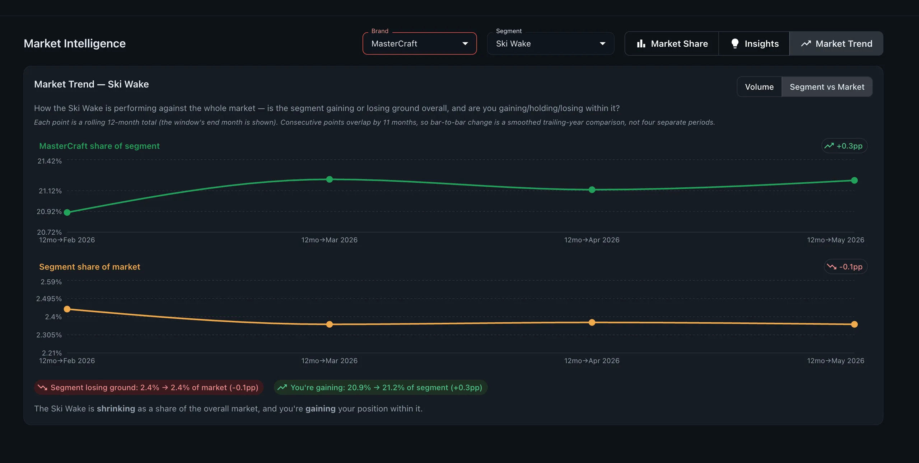919x463 pixels.
Task: Expand the Segment dropdown showing Ski Wake
Action: point(550,43)
